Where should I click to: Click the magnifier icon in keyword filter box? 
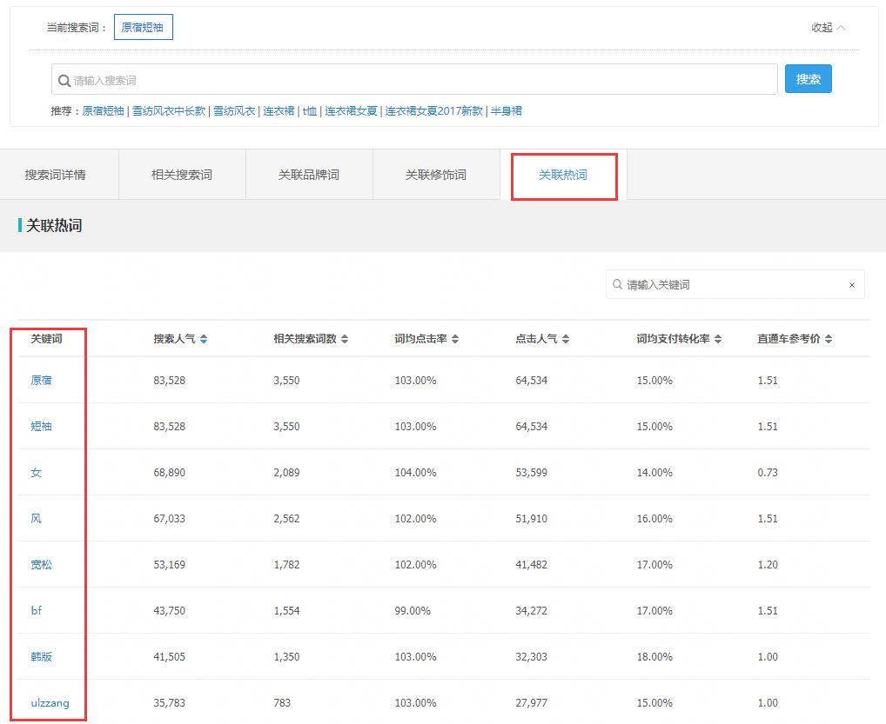[x=615, y=283]
